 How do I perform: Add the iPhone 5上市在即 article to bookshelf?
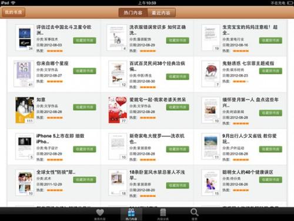85,149
